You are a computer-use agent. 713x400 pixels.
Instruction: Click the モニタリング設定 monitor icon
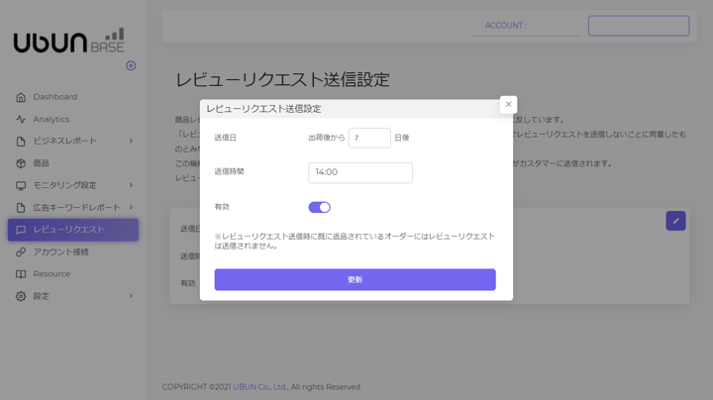(x=21, y=185)
